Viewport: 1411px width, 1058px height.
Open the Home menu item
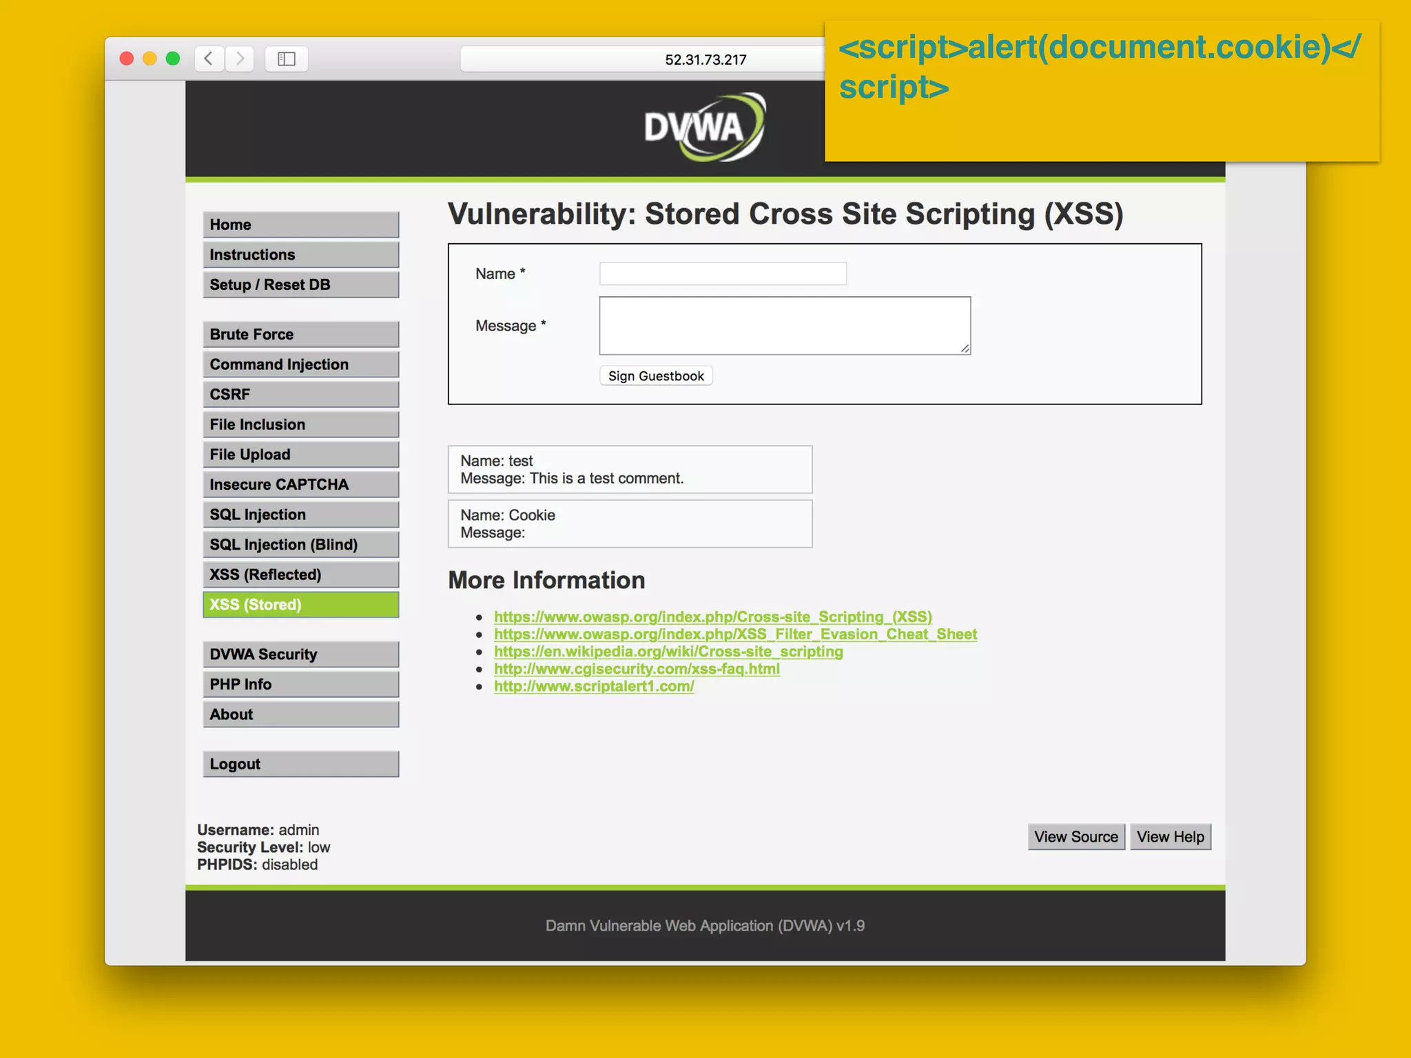tap(300, 225)
